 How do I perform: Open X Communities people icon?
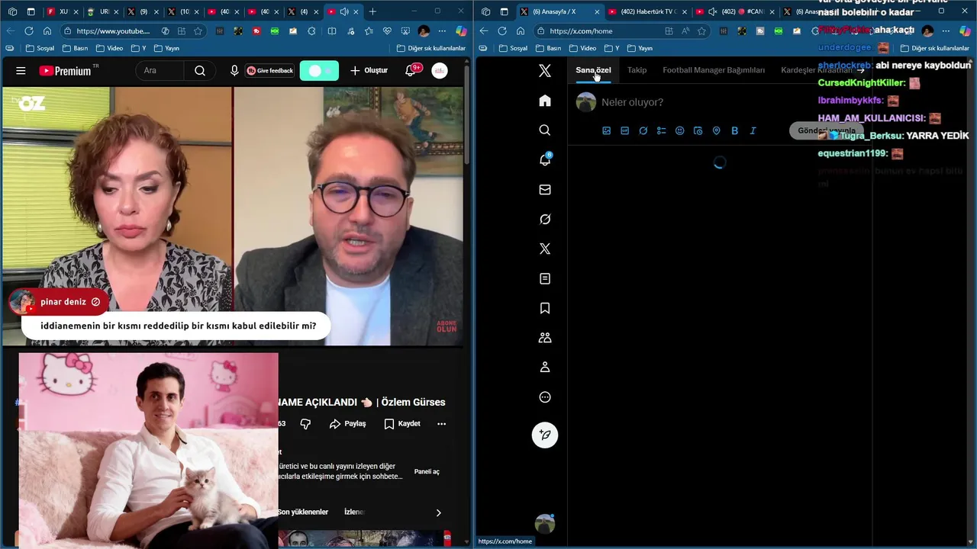[x=545, y=338]
